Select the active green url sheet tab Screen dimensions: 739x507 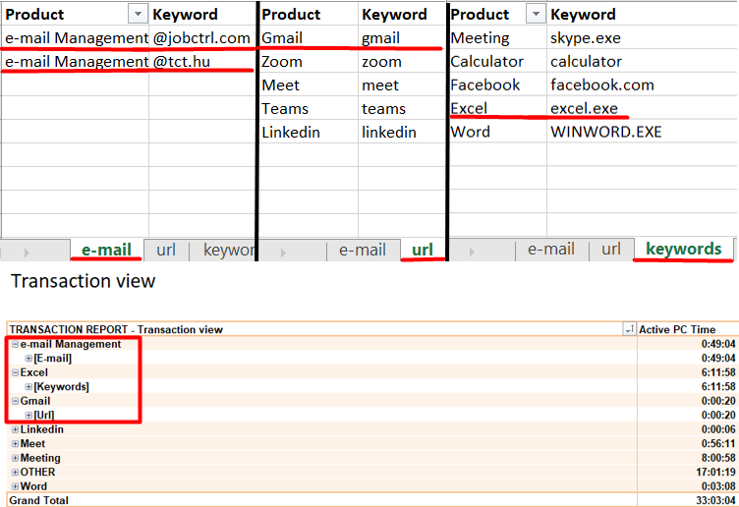(423, 250)
